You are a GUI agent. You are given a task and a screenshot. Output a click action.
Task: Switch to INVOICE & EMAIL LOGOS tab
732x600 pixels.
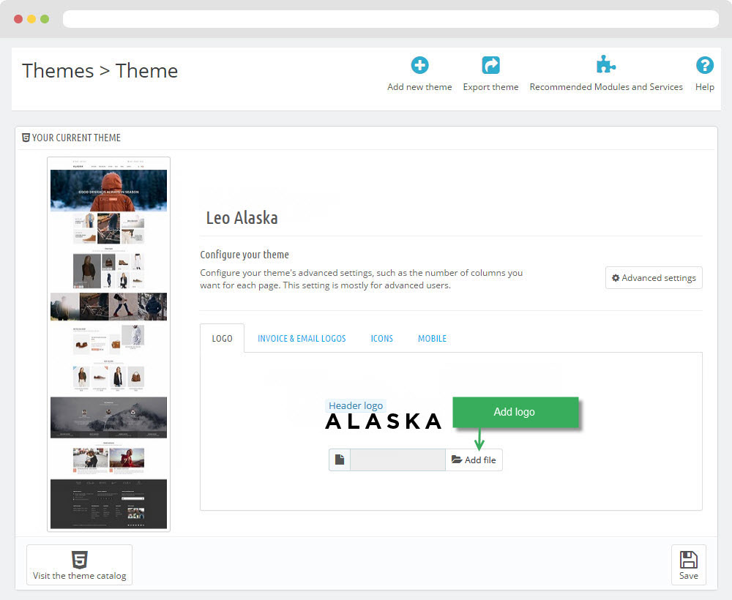[x=302, y=338]
